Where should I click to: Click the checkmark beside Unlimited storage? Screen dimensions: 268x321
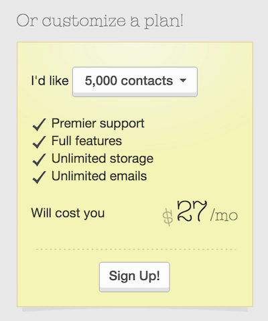coord(39,159)
